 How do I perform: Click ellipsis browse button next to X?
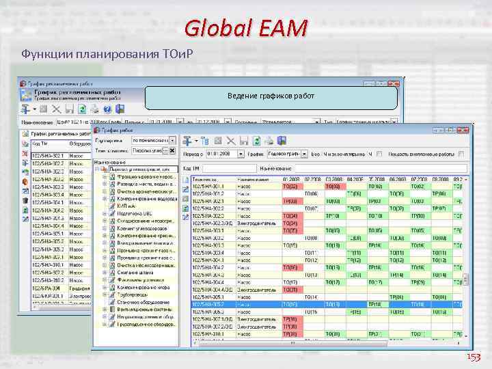pos(165,151)
